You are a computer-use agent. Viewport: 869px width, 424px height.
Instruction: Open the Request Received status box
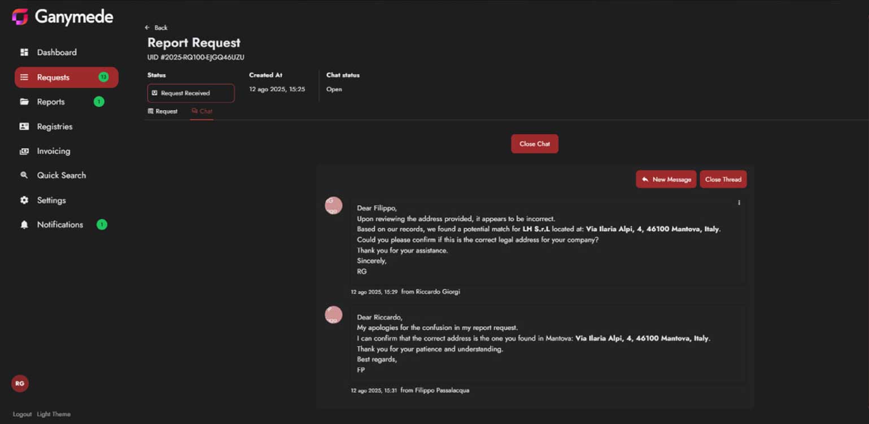point(191,93)
